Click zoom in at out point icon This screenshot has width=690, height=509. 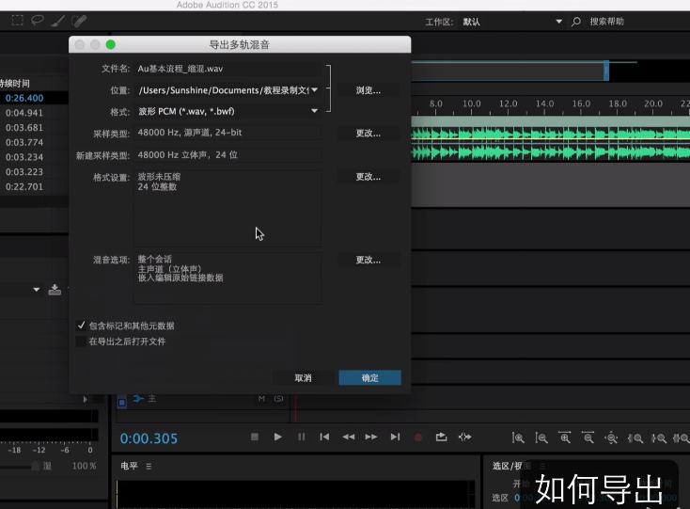pyautogui.click(x=659, y=438)
